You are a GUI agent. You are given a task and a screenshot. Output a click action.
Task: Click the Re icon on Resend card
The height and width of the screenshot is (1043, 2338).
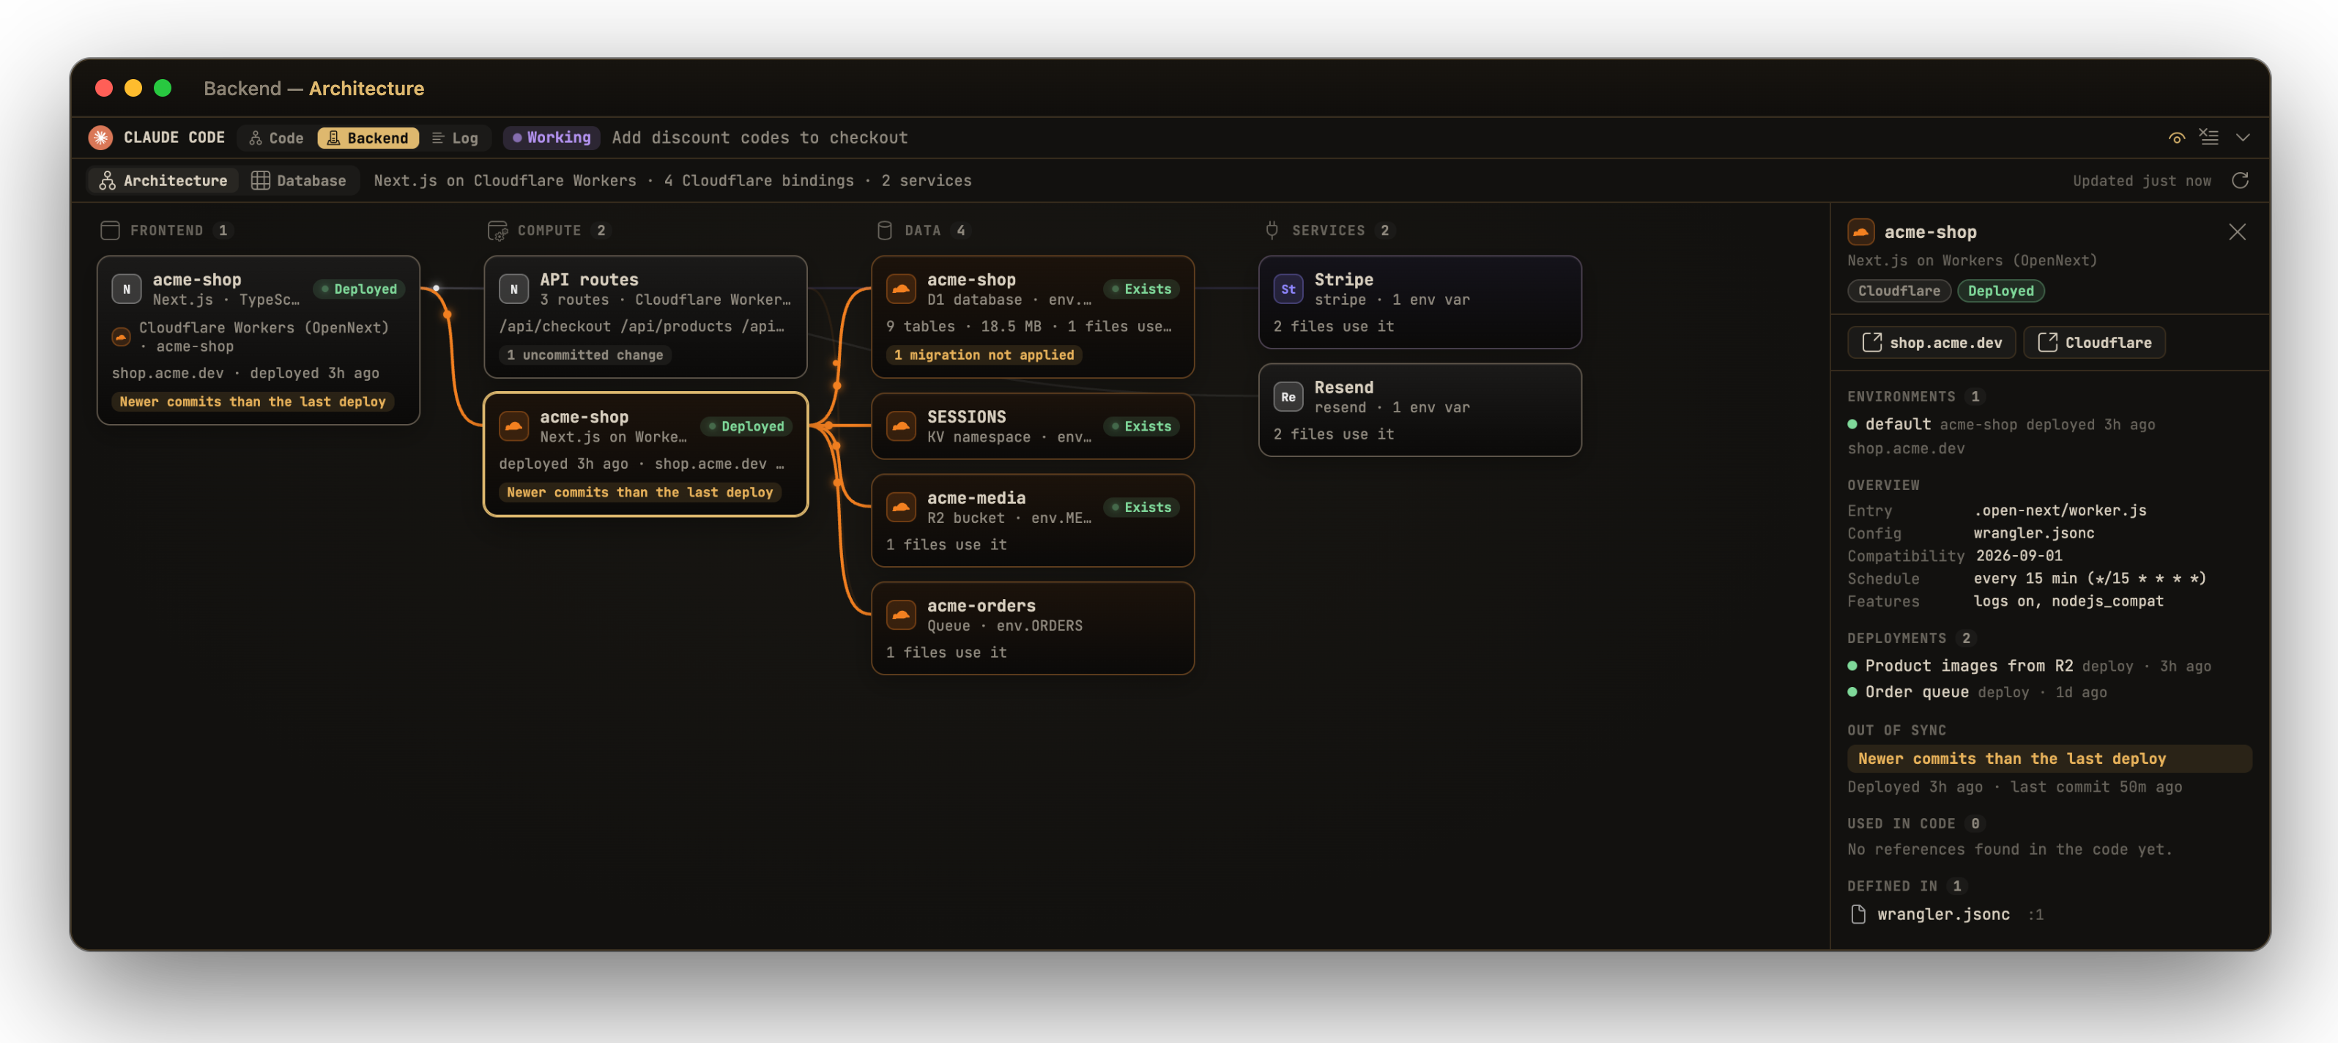1289,397
